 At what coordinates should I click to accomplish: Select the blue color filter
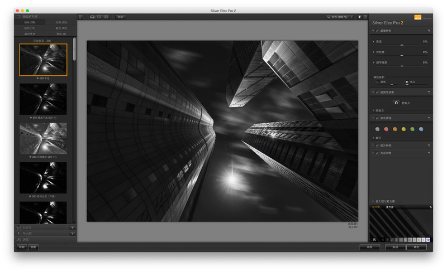(x=421, y=129)
